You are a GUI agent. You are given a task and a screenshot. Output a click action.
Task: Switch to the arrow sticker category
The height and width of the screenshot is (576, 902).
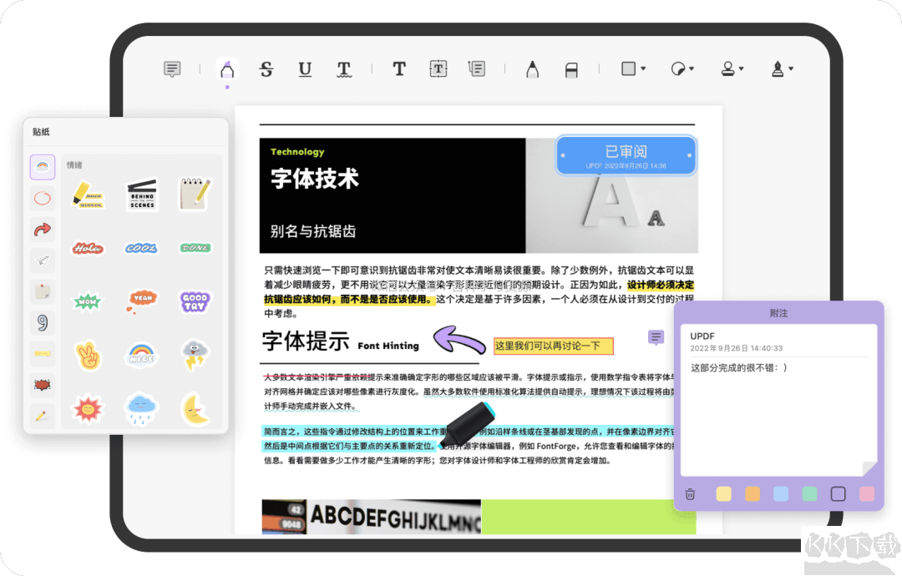(x=42, y=229)
